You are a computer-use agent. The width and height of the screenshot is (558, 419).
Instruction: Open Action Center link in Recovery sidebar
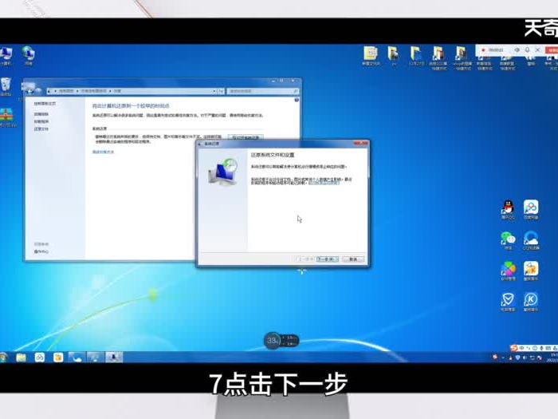click(41, 251)
